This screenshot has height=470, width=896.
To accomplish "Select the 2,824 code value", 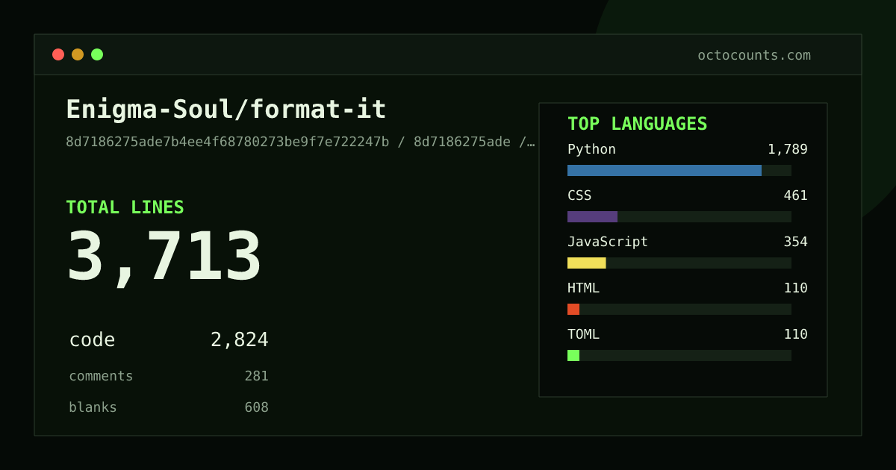I will (239, 340).
